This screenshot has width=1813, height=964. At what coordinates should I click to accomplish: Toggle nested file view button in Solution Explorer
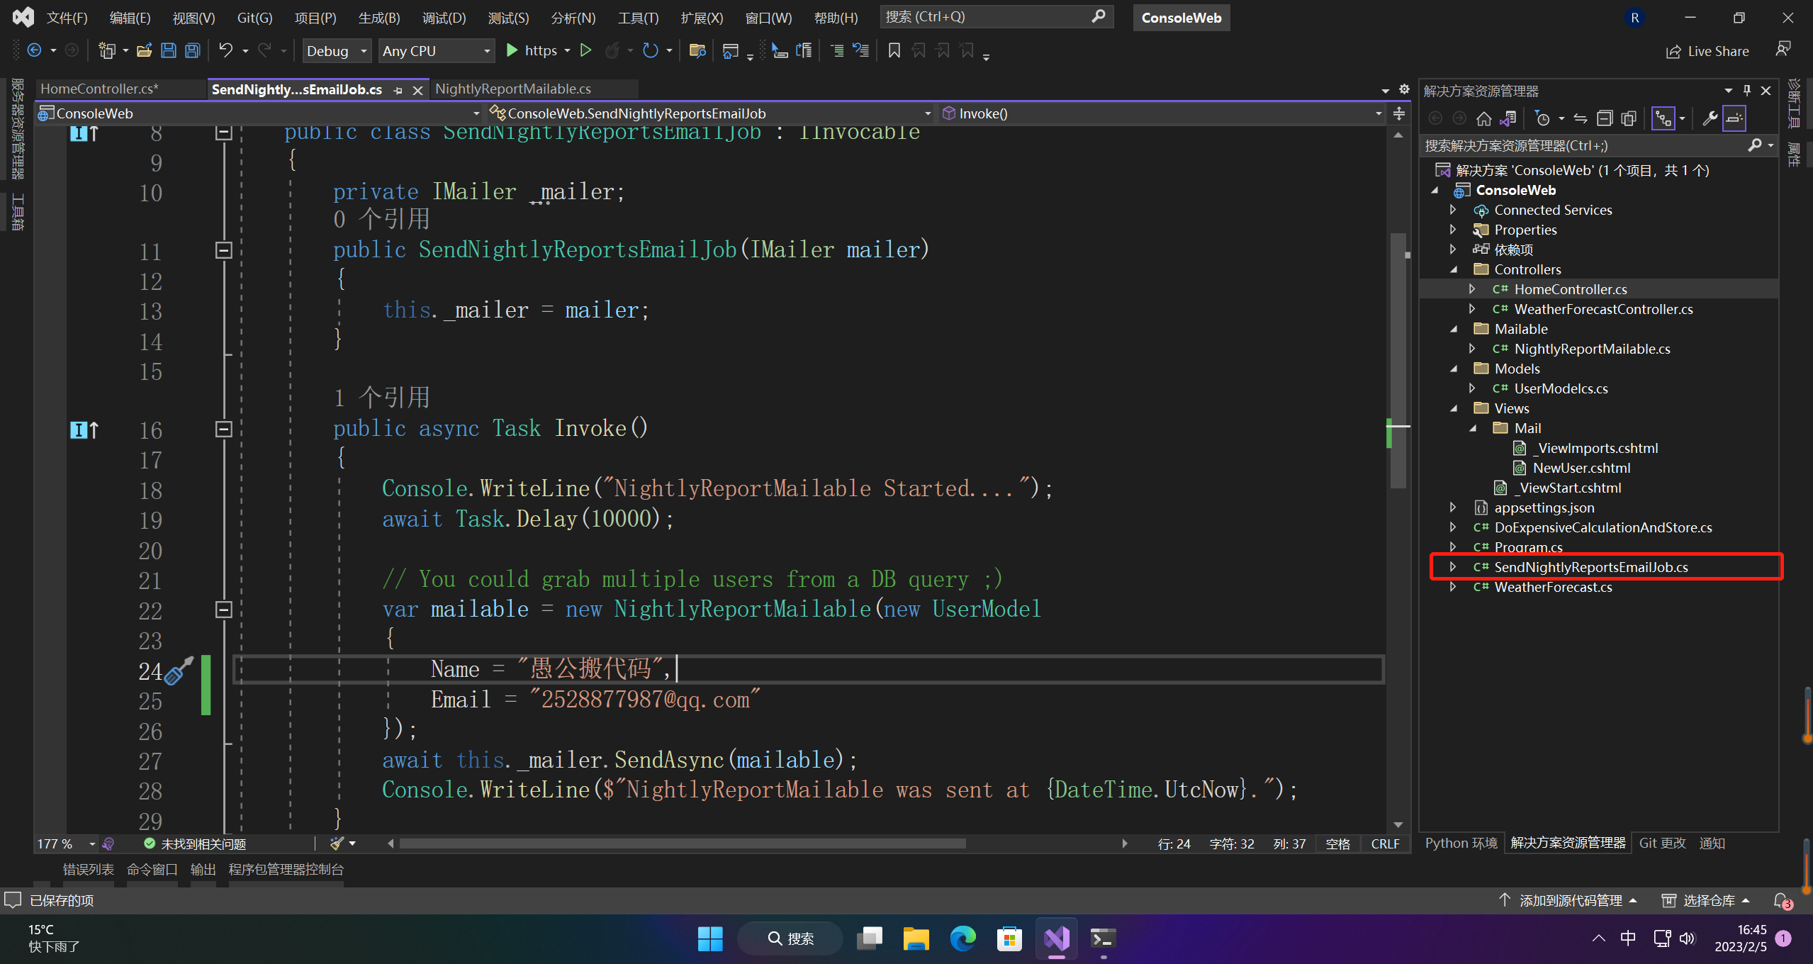1662,119
